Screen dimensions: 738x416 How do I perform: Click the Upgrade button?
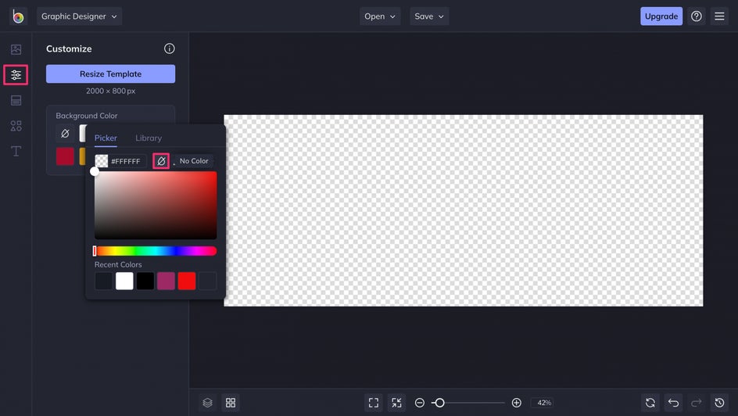[661, 16]
